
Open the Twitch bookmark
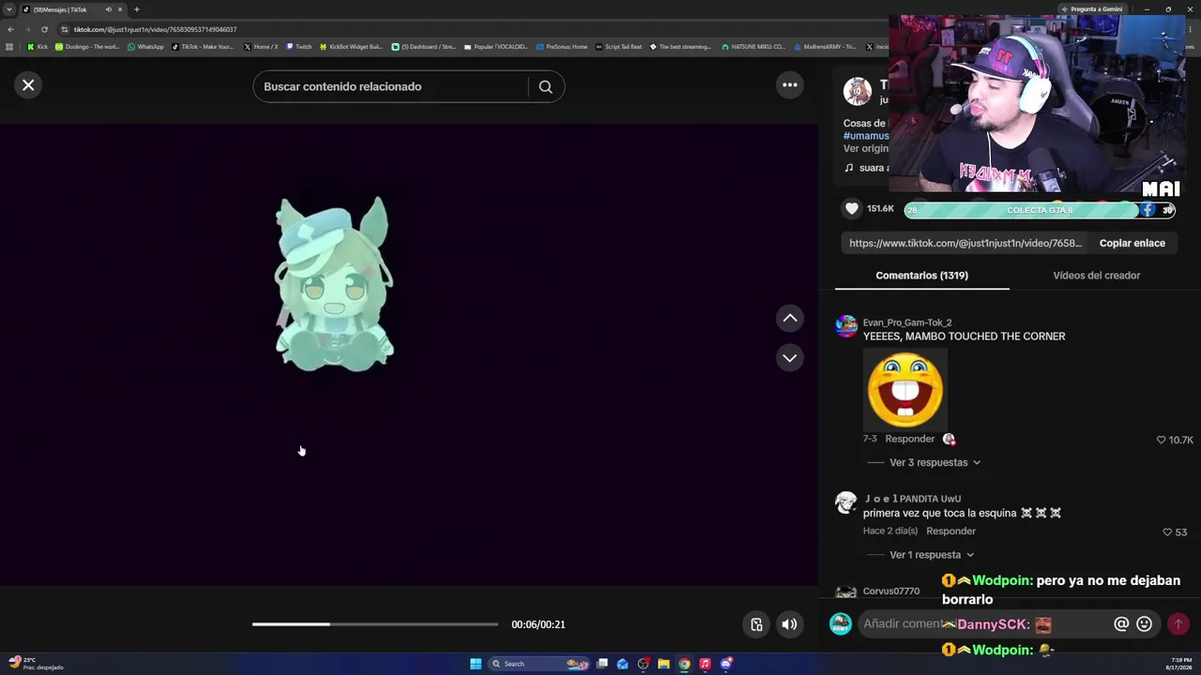[298, 47]
